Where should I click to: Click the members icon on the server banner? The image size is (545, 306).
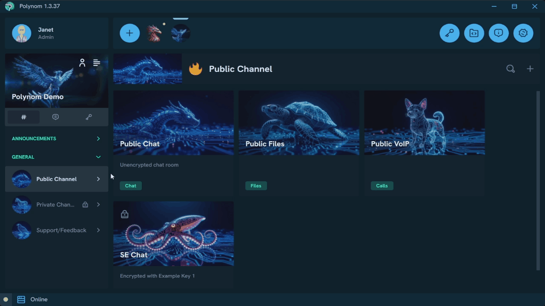point(82,62)
